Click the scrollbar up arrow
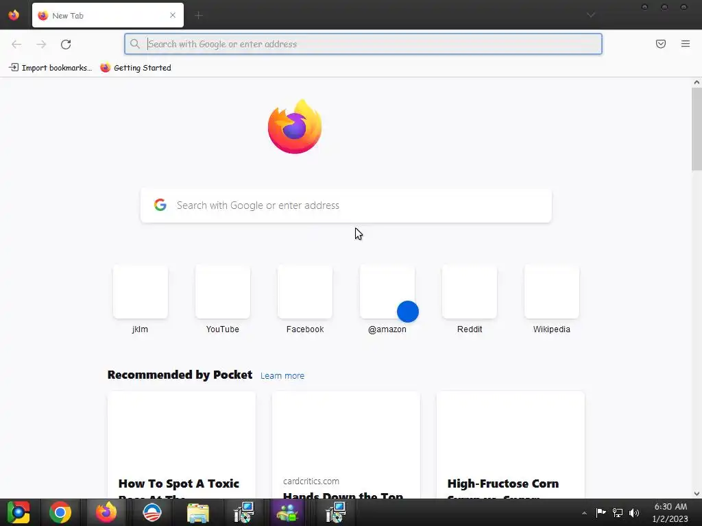Image resolution: width=702 pixels, height=526 pixels. (x=697, y=82)
